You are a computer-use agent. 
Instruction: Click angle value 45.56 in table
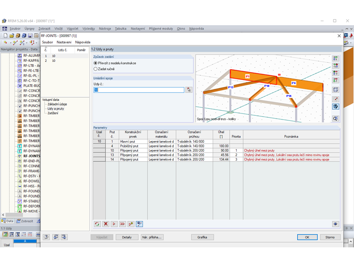point(221,155)
